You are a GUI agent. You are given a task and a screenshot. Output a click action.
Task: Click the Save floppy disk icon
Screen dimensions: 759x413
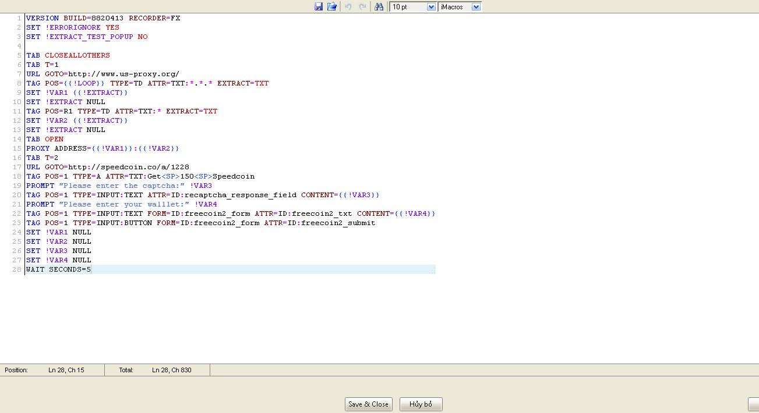click(x=319, y=6)
